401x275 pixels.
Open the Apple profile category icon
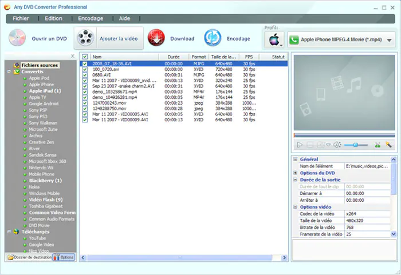(274, 40)
